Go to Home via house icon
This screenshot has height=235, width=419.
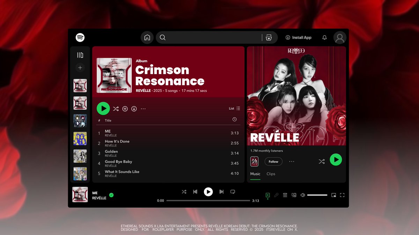147,38
